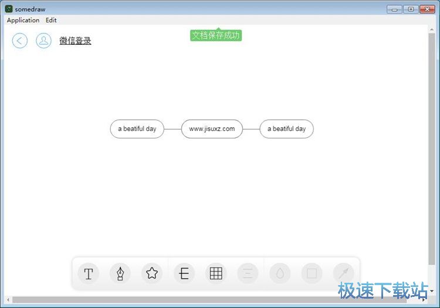Choose the mind map branch tool
This screenshot has height=308, width=440.
[184, 273]
